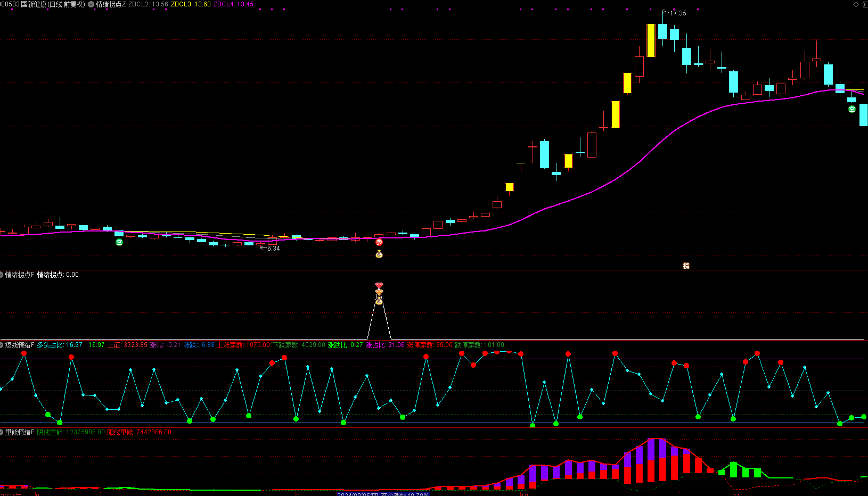Image resolution: width=868 pixels, height=496 pixels.
Task: Click the 情绪拐点: 0.00 value
Action: (58, 275)
